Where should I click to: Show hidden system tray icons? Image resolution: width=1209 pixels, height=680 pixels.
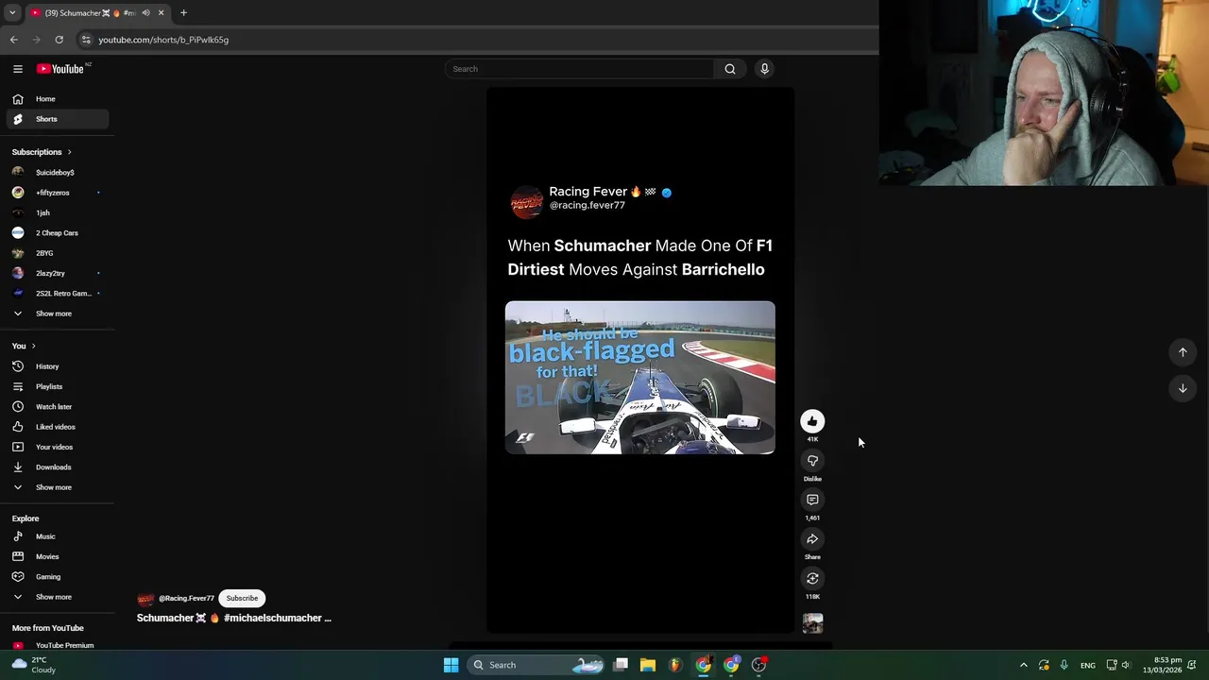[x=1024, y=665]
